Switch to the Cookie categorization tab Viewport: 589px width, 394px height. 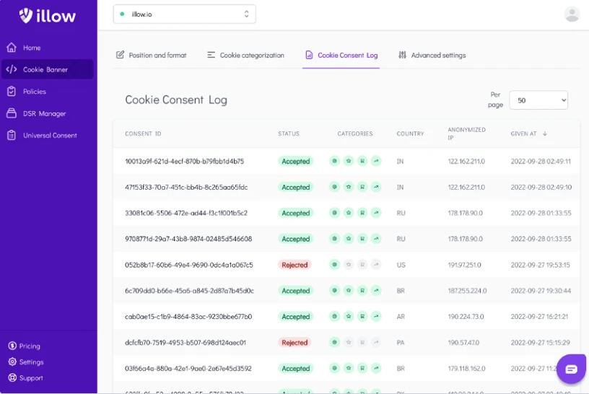pyautogui.click(x=245, y=55)
